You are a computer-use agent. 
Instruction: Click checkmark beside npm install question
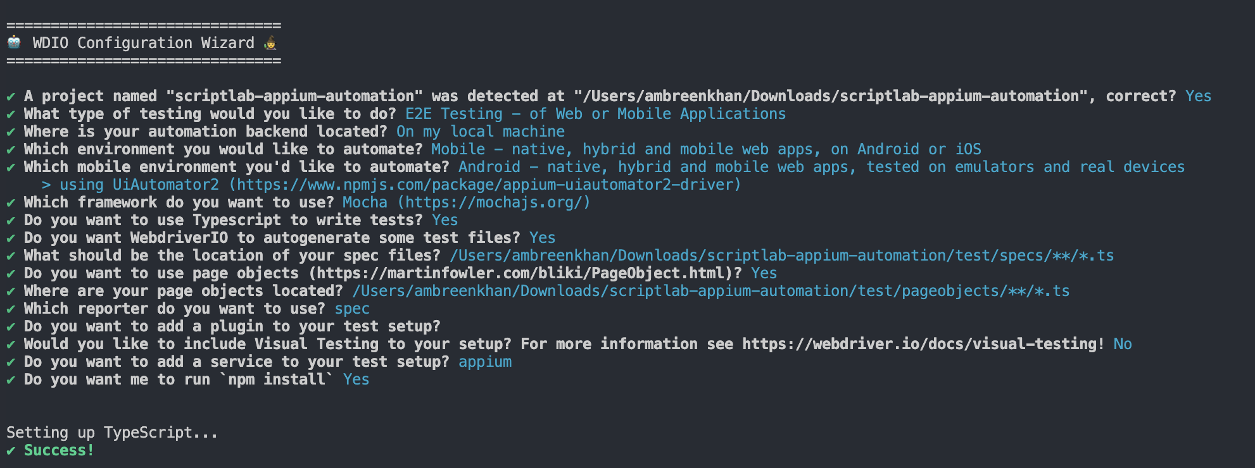tap(11, 379)
